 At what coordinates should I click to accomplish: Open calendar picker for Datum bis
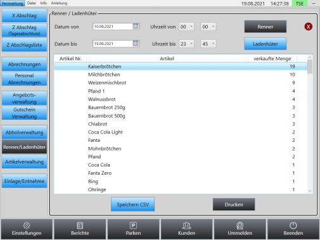[x=136, y=44]
